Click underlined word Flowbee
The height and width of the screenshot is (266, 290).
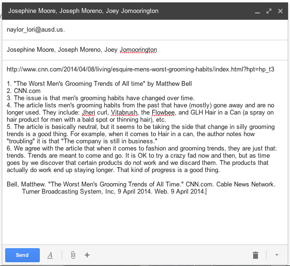(x=163, y=113)
